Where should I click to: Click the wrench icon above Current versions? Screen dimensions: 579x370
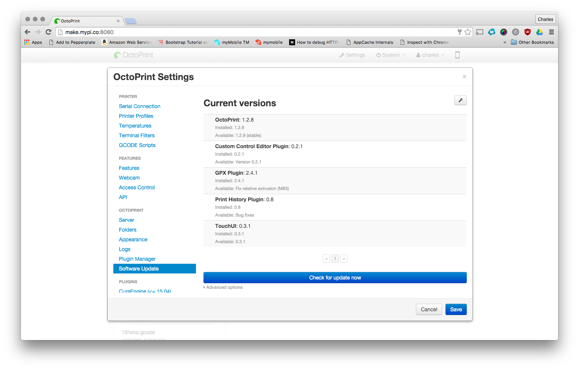point(460,100)
